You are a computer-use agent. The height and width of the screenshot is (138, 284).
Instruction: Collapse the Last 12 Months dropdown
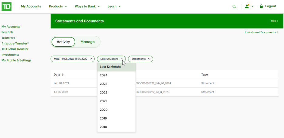pyautogui.click(x=111, y=59)
